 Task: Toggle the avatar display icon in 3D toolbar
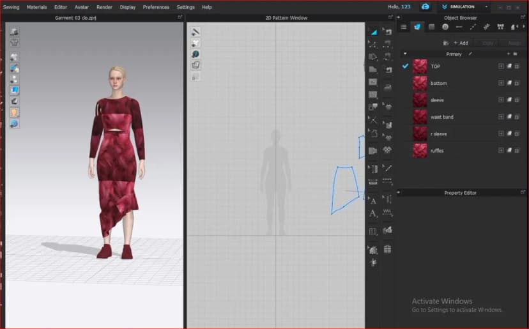click(15, 112)
